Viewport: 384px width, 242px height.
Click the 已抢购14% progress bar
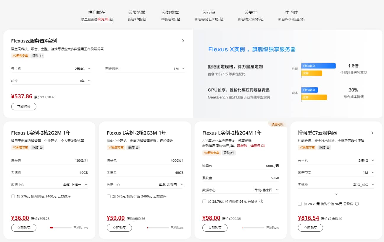pos(61,228)
